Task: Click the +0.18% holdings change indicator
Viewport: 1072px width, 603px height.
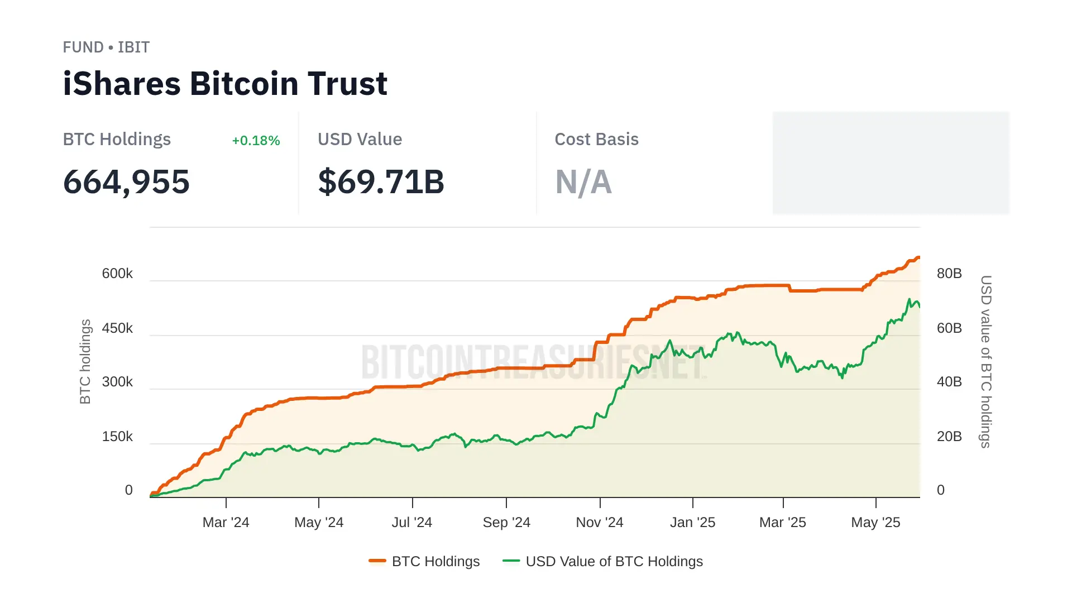Action: click(256, 141)
